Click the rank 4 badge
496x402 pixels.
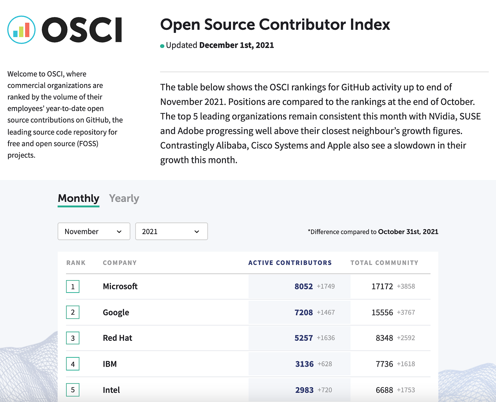click(73, 364)
